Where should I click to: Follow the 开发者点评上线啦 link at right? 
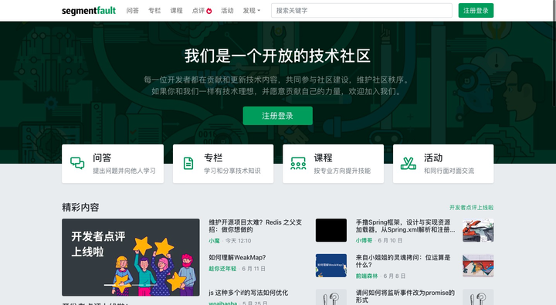471,208
